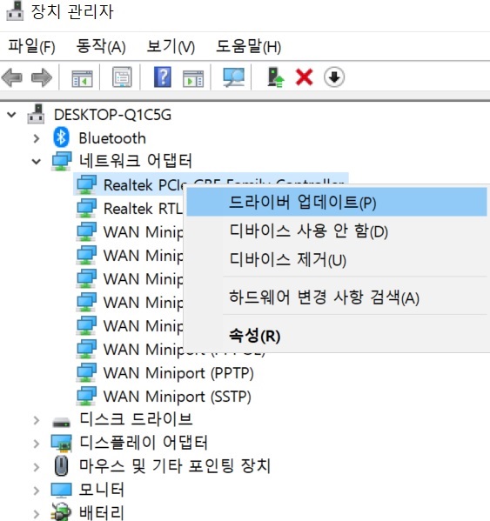This screenshot has width=490, height=521.
Task: Click the 배터리 category icon
Action: tap(61, 512)
